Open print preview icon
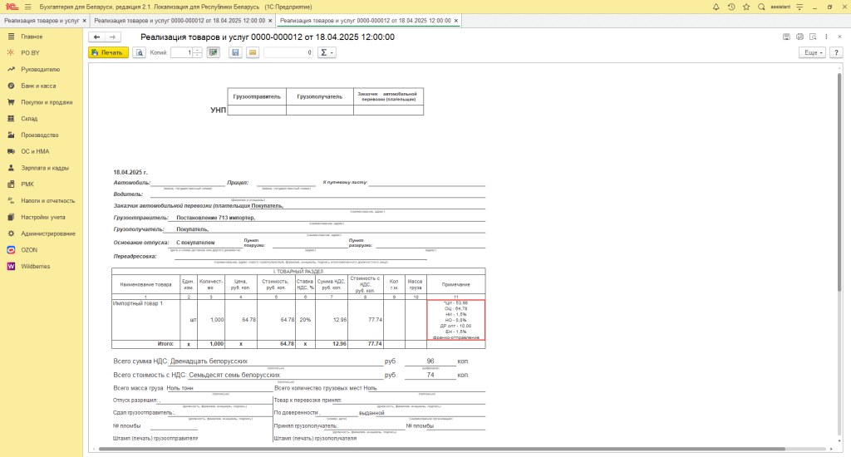Viewport: 851px width, 457px height. click(x=140, y=52)
